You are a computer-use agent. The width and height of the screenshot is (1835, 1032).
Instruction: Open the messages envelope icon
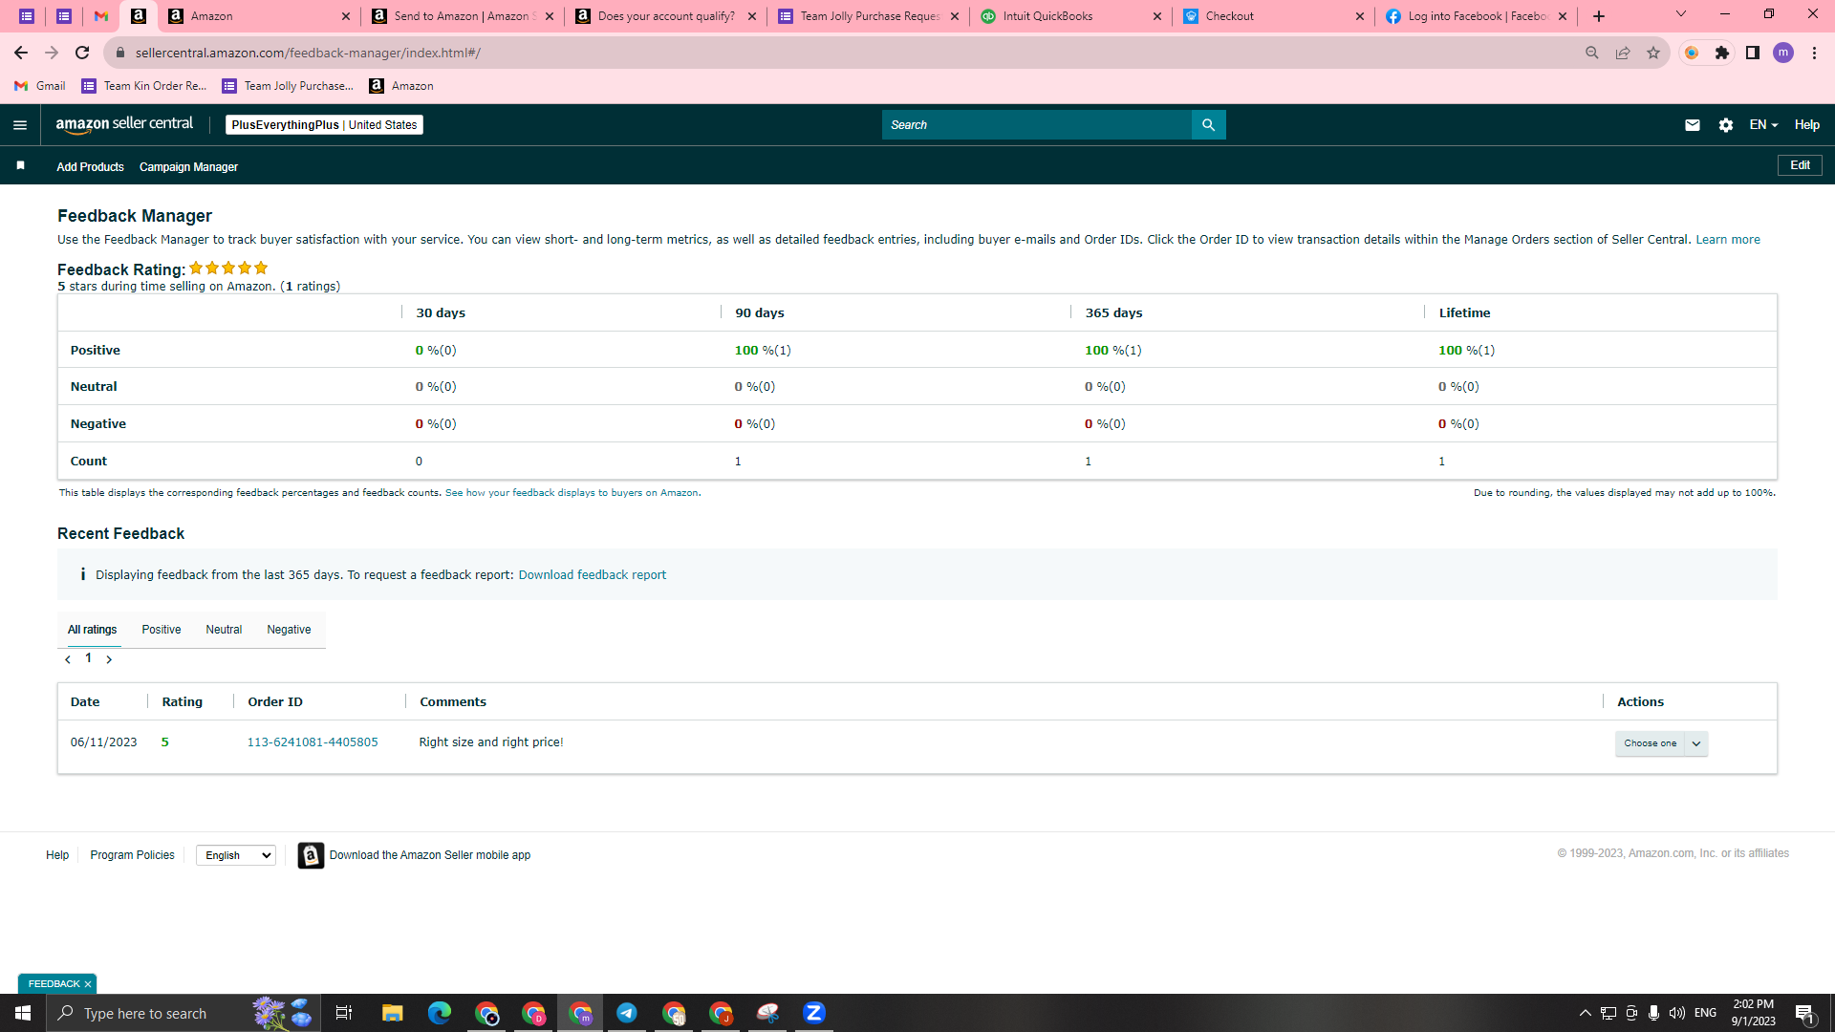coord(1693,125)
